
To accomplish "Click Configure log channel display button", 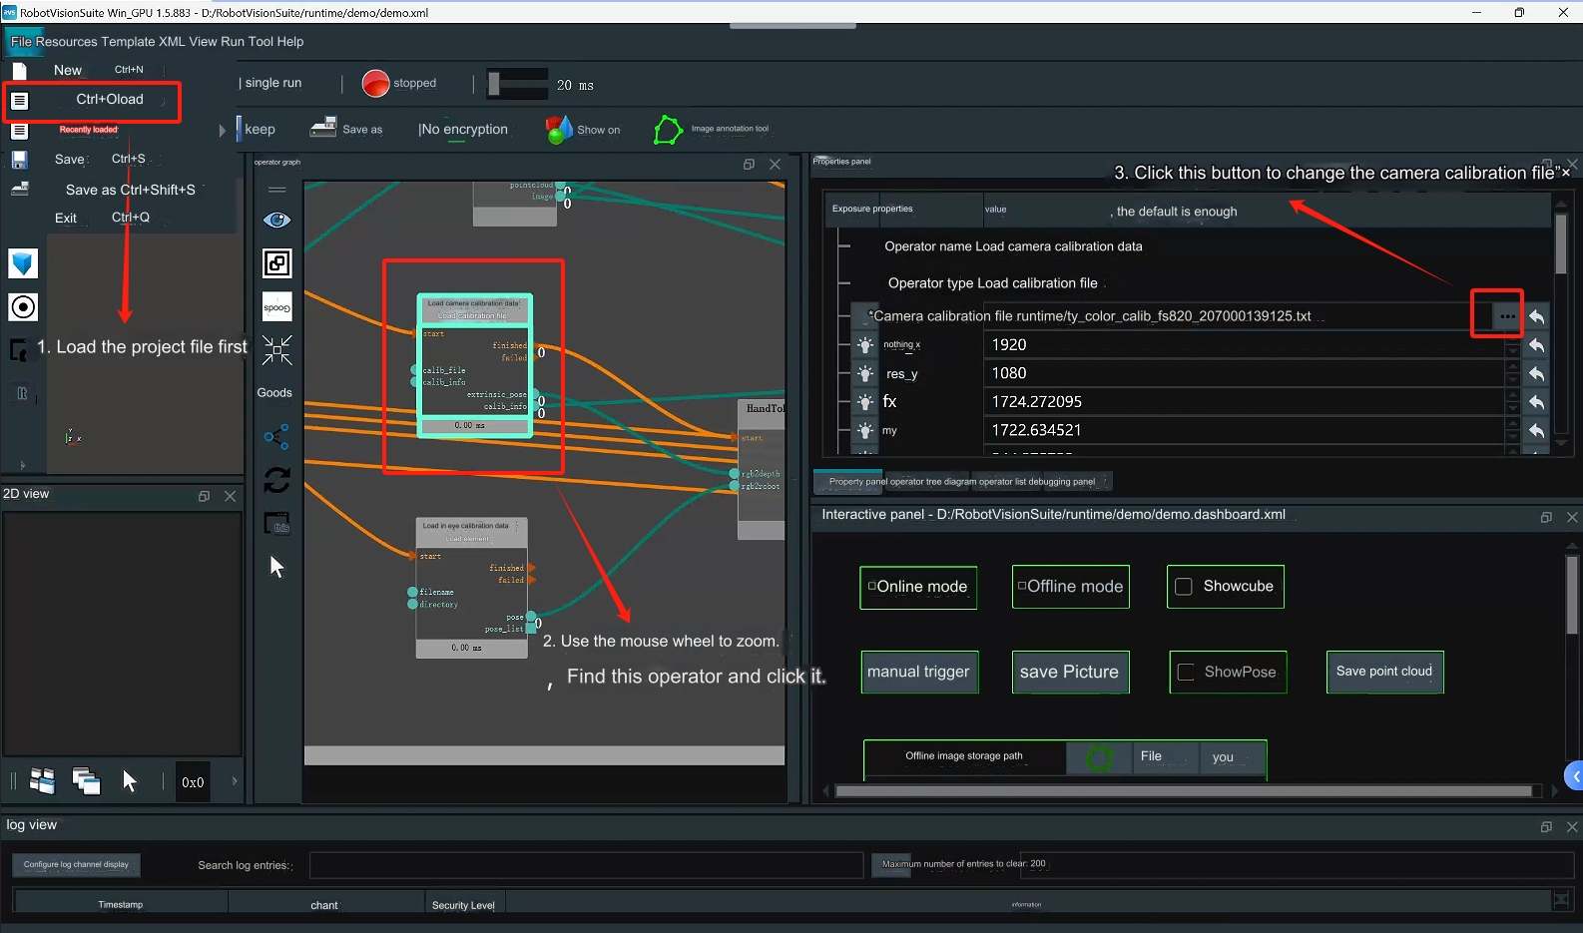I will [77, 865].
